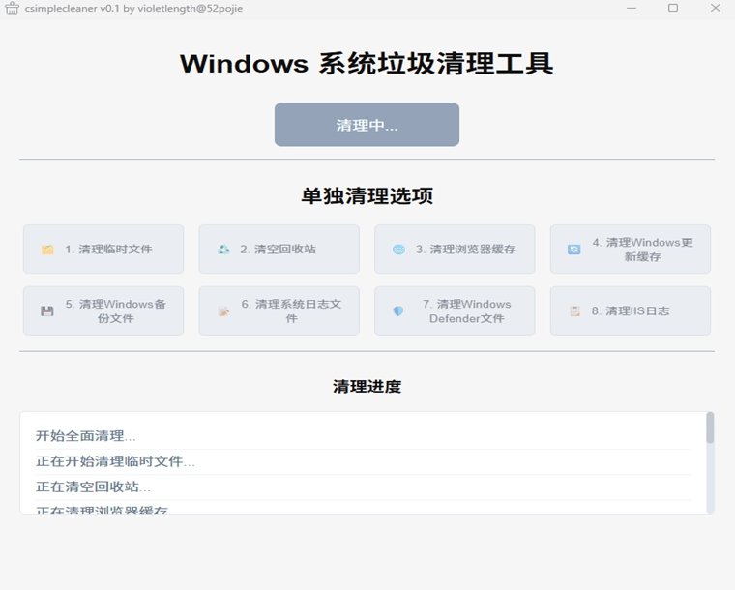The image size is (735, 590).
Task: Click the recycle icon for emptying recycle bin
Action: pyautogui.click(x=223, y=250)
